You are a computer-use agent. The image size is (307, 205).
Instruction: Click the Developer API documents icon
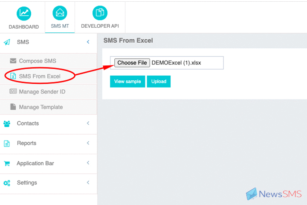[100, 13]
